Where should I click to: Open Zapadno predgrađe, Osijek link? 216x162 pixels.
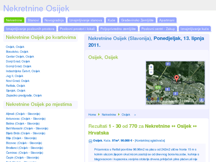[24, 95]
